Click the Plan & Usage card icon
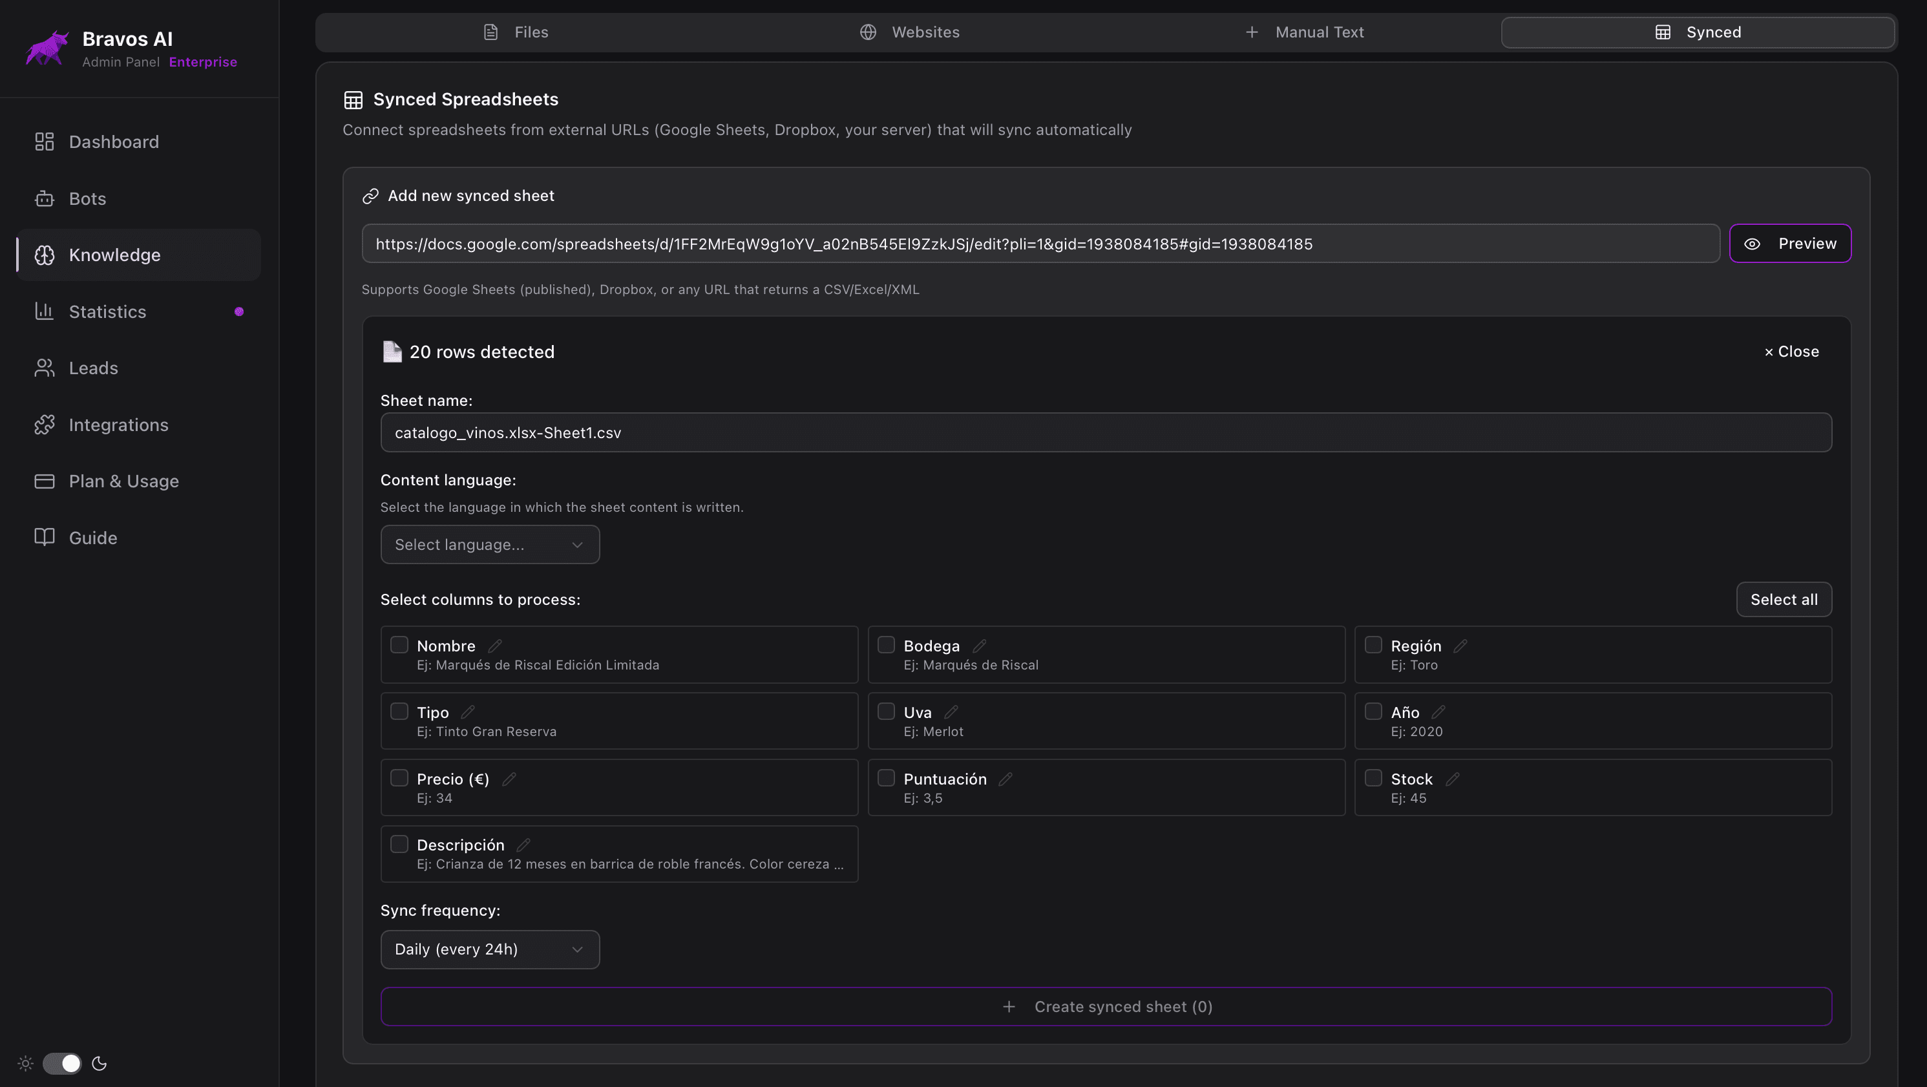 44,481
